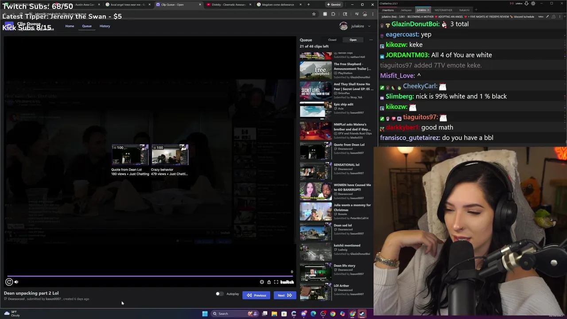Screen dimensions: 567x319
Task: Close the juliakins Chatterino tab
Action: [x=428, y=10]
